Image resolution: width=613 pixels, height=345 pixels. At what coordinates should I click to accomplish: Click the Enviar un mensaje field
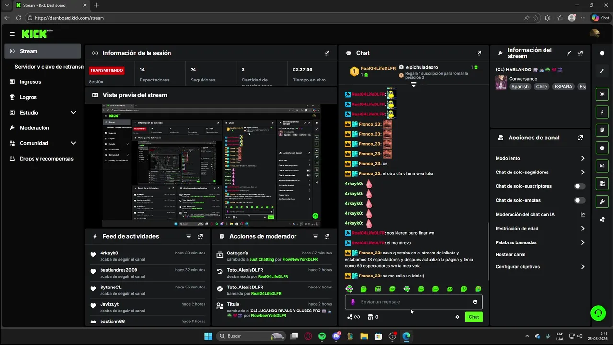[414, 302]
